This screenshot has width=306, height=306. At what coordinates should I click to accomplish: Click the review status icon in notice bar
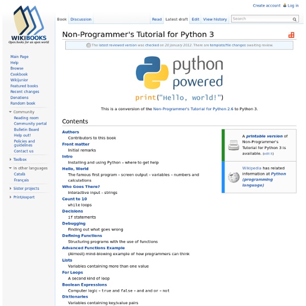(89, 45)
